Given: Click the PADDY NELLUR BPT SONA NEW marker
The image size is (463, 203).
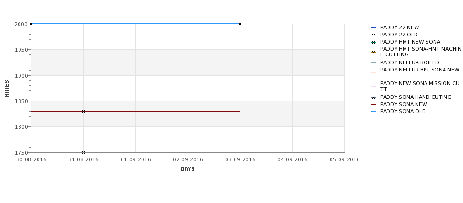Looking at the screenshot, I should coord(373,73).
